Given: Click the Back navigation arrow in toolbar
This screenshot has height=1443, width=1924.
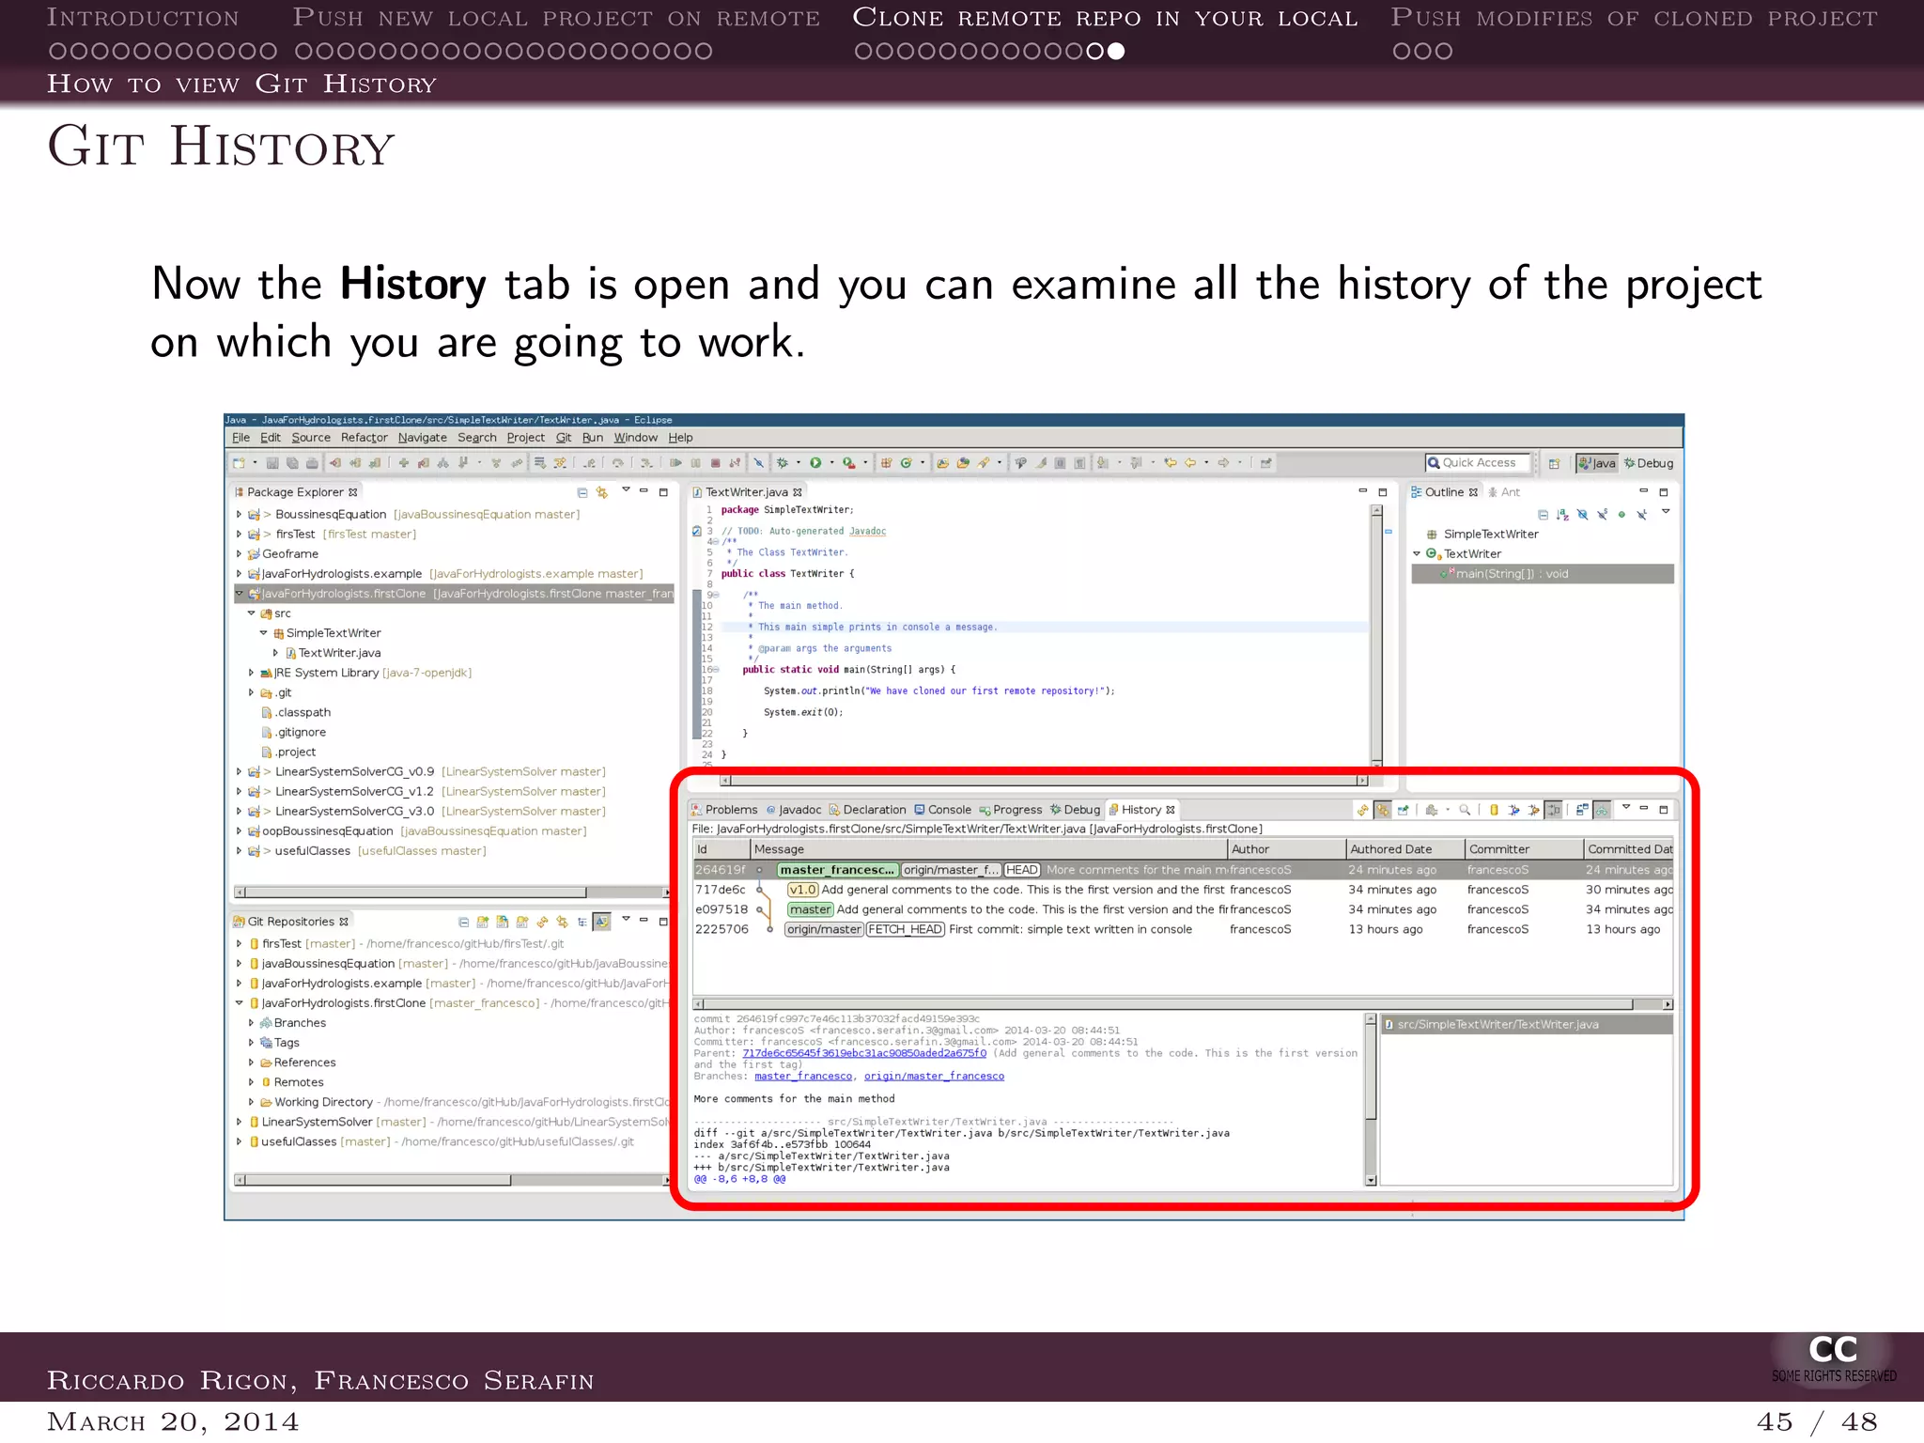Looking at the screenshot, I should (x=1190, y=463).
